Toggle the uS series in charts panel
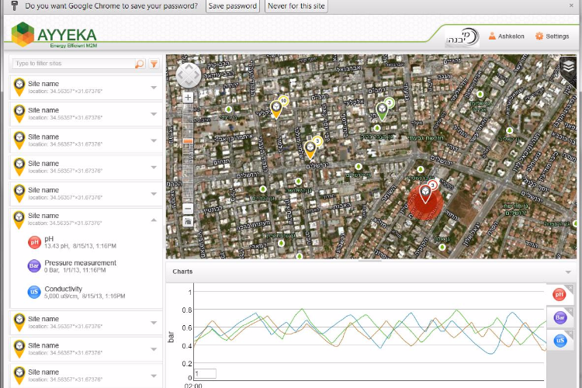Image resolution: width=582 pixels, height=388 pixels. click(x=560, y=341)
